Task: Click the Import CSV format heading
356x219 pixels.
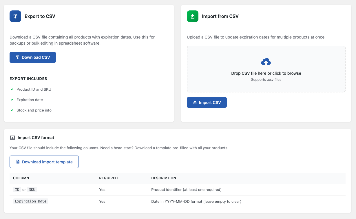Action: [36, 138]
